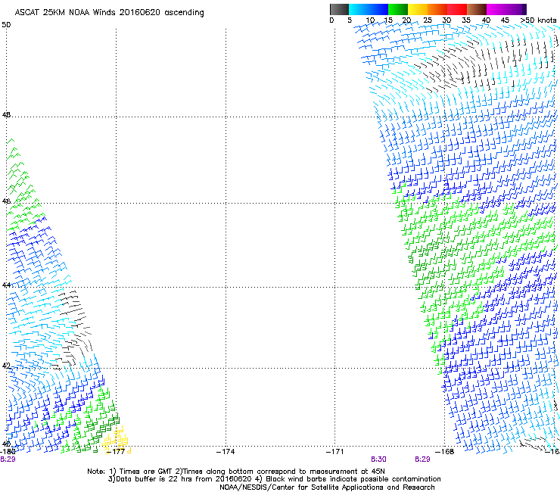Click the longitude label -177

[x=116, y=452]
